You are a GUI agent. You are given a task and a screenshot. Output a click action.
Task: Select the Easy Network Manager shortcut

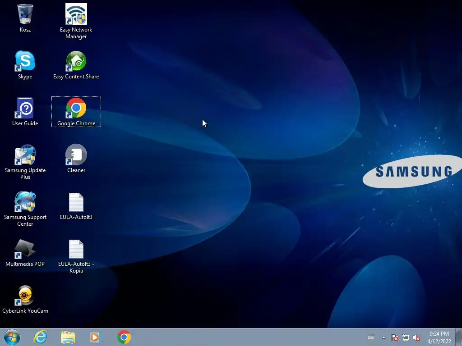pyautogui.click(x=76, y=21)
